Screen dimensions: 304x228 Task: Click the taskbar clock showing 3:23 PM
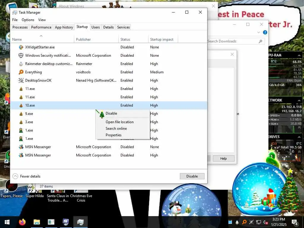tap(278, 222)
